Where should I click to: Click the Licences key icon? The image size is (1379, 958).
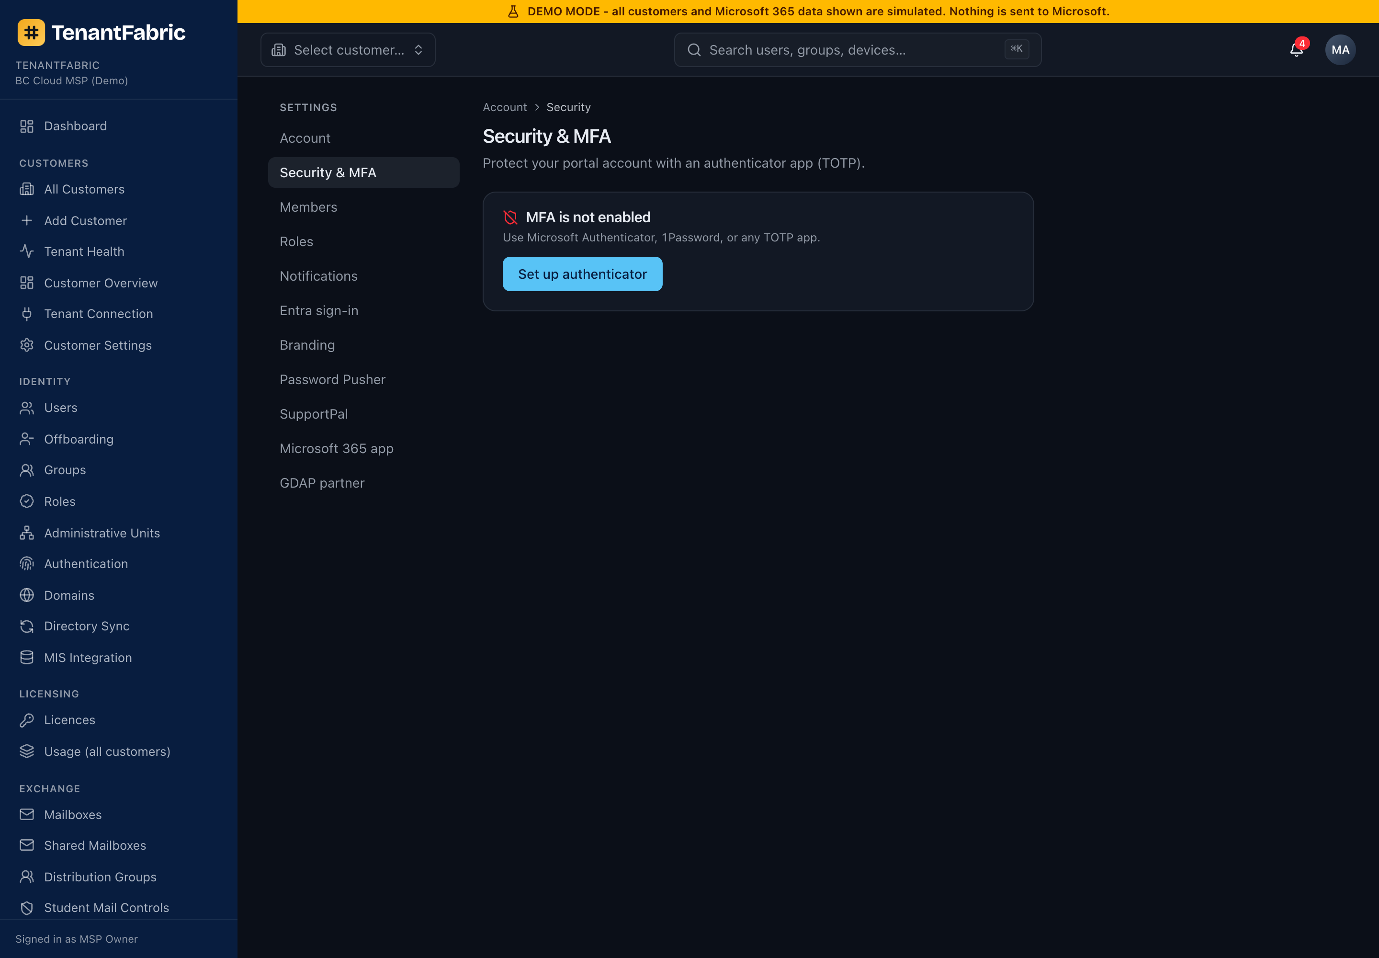pos(26,720)
